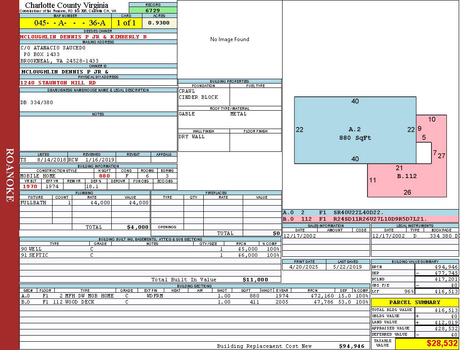Select the FULLBATH plumbing fixture row

tap(85, 203)
